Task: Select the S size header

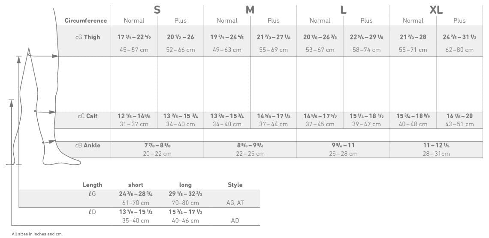Action: click(x=157, y=10)
